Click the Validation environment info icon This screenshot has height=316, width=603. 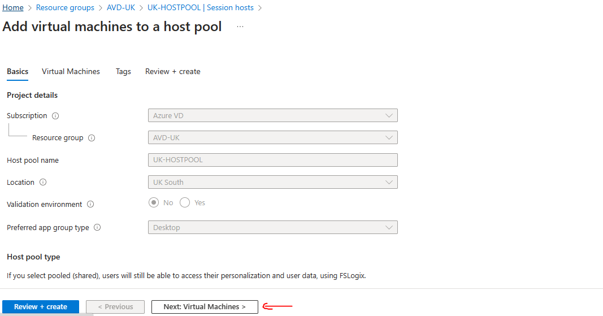click(x=90, y=205)
